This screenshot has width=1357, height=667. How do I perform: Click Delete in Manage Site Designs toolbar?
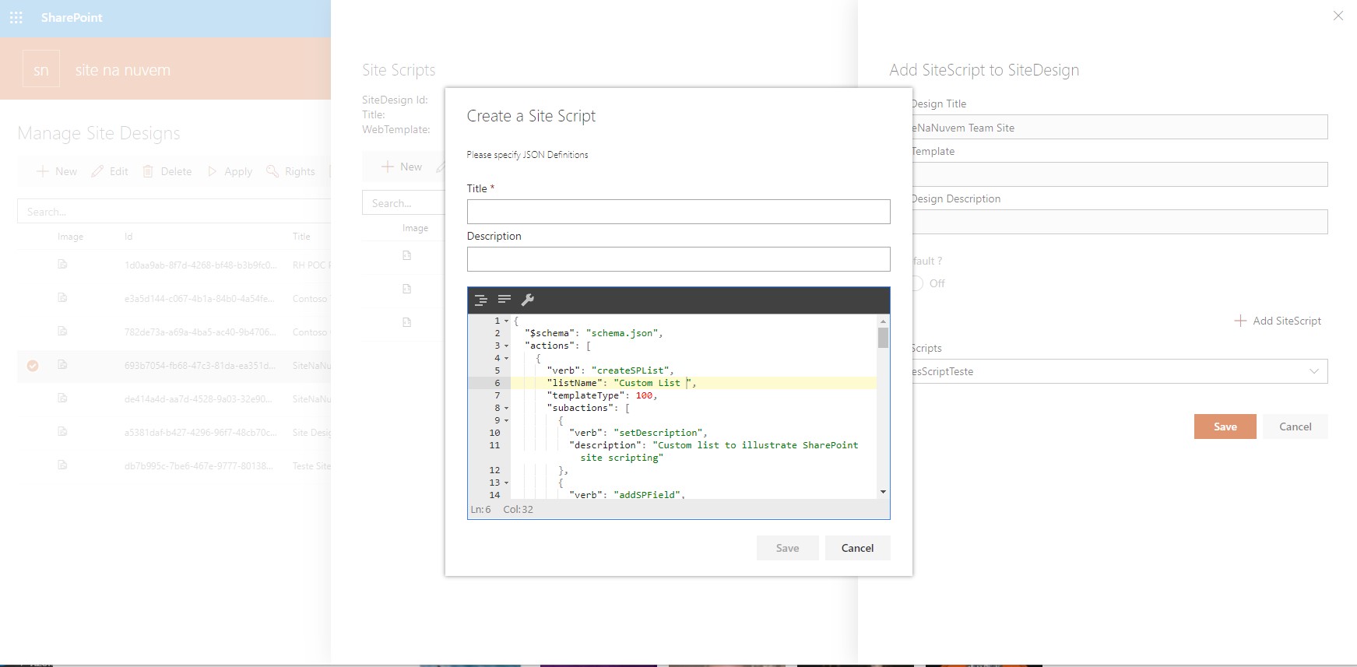(167, 171)
